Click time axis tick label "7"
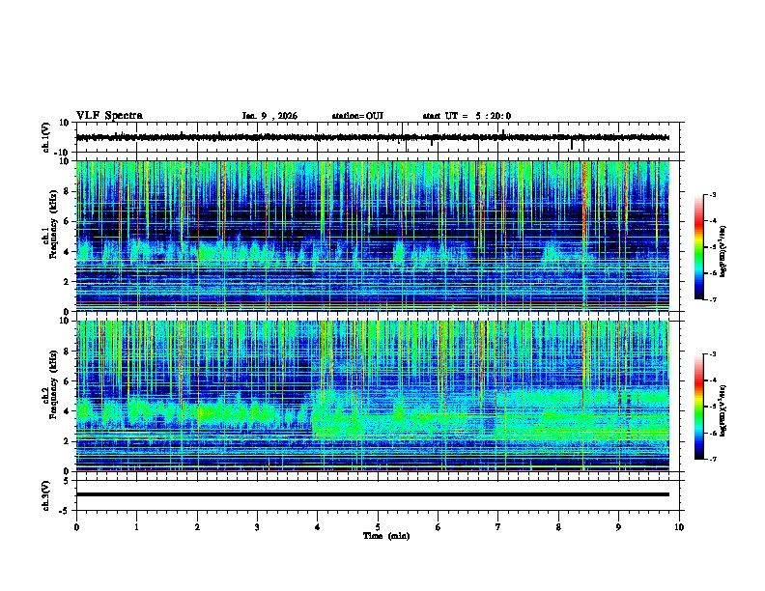Image resolution: width=765 pixels, height=591 pixels. 498,527
